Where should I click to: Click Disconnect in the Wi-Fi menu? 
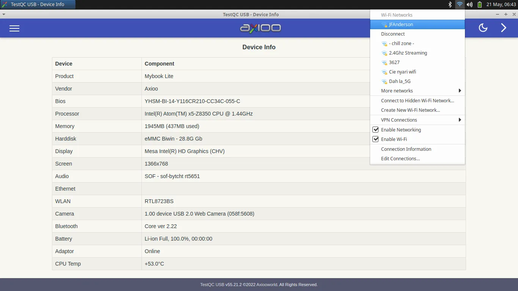click(x=393, y=34)
